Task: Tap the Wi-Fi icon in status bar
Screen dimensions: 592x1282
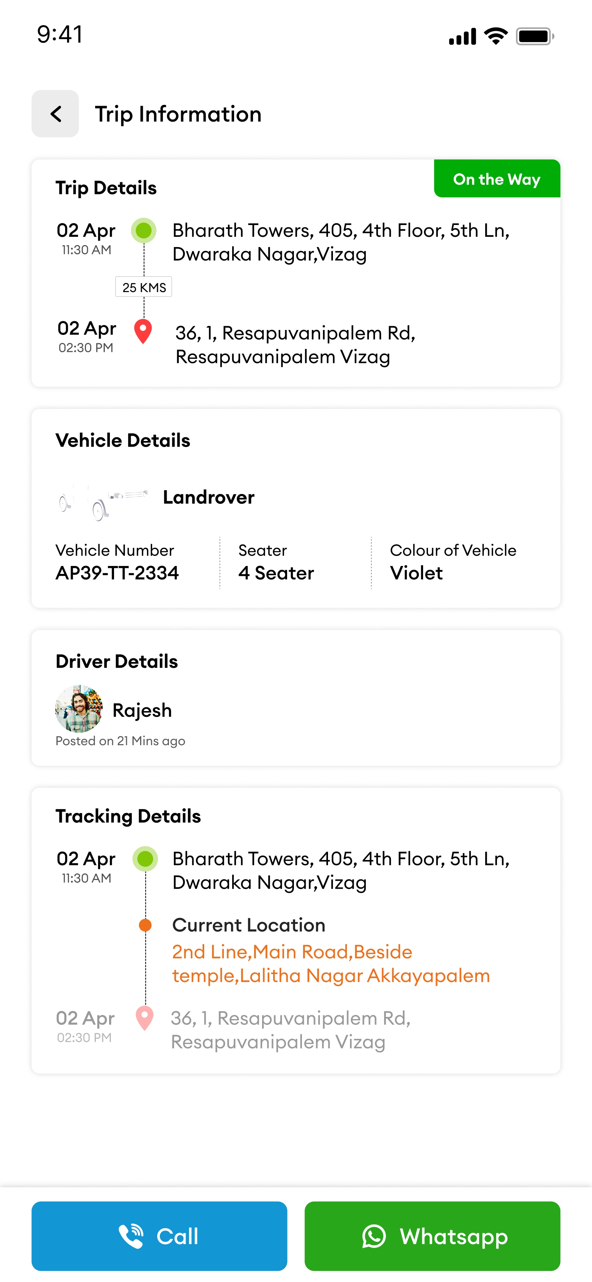Action: coord(495,36)
